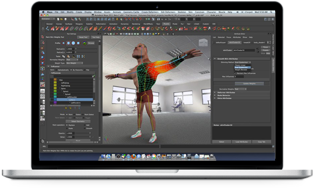The width and height of the screenshot is (315, 188).
Task: Select the Select tool arrow in toolbox
Action: (42, 37)
